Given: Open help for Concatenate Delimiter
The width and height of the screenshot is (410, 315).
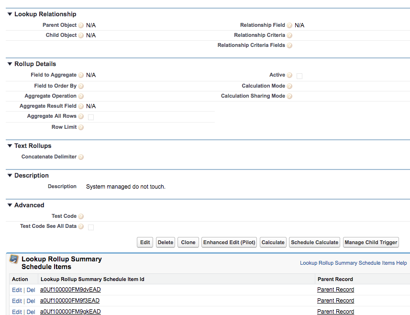Looking at the screenshot, I should tap(80, 157).
